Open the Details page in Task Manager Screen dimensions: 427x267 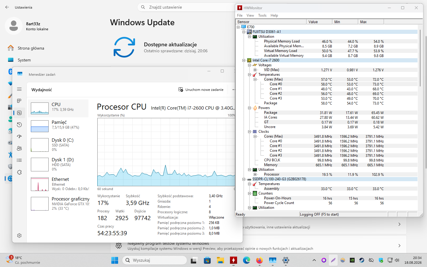[x=19, y=160]
